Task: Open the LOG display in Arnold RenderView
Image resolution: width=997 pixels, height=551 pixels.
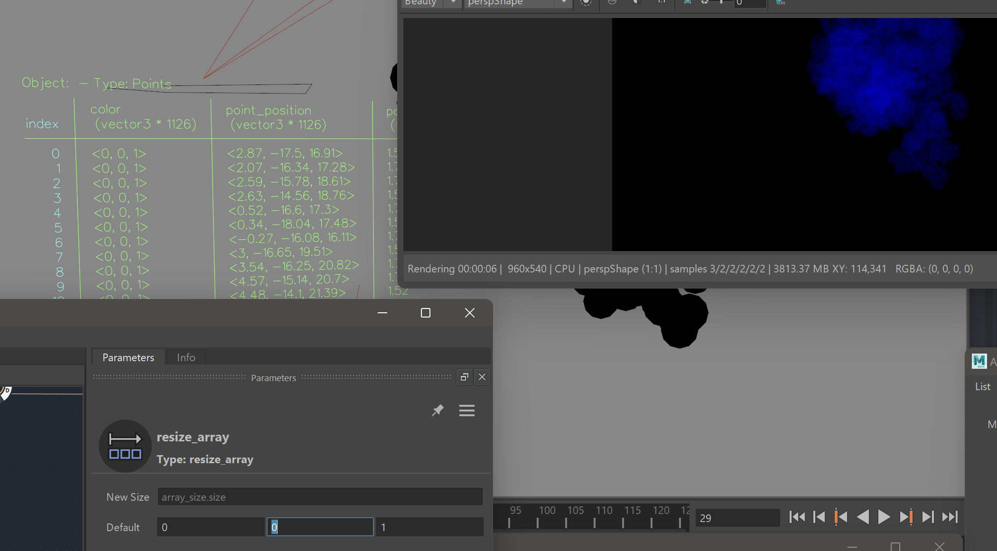Action: [780, 2]
